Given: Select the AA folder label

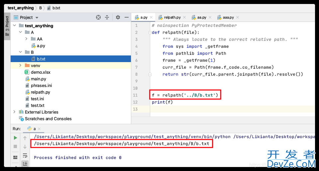Looking at the screenshot, I should pos(40,39).
